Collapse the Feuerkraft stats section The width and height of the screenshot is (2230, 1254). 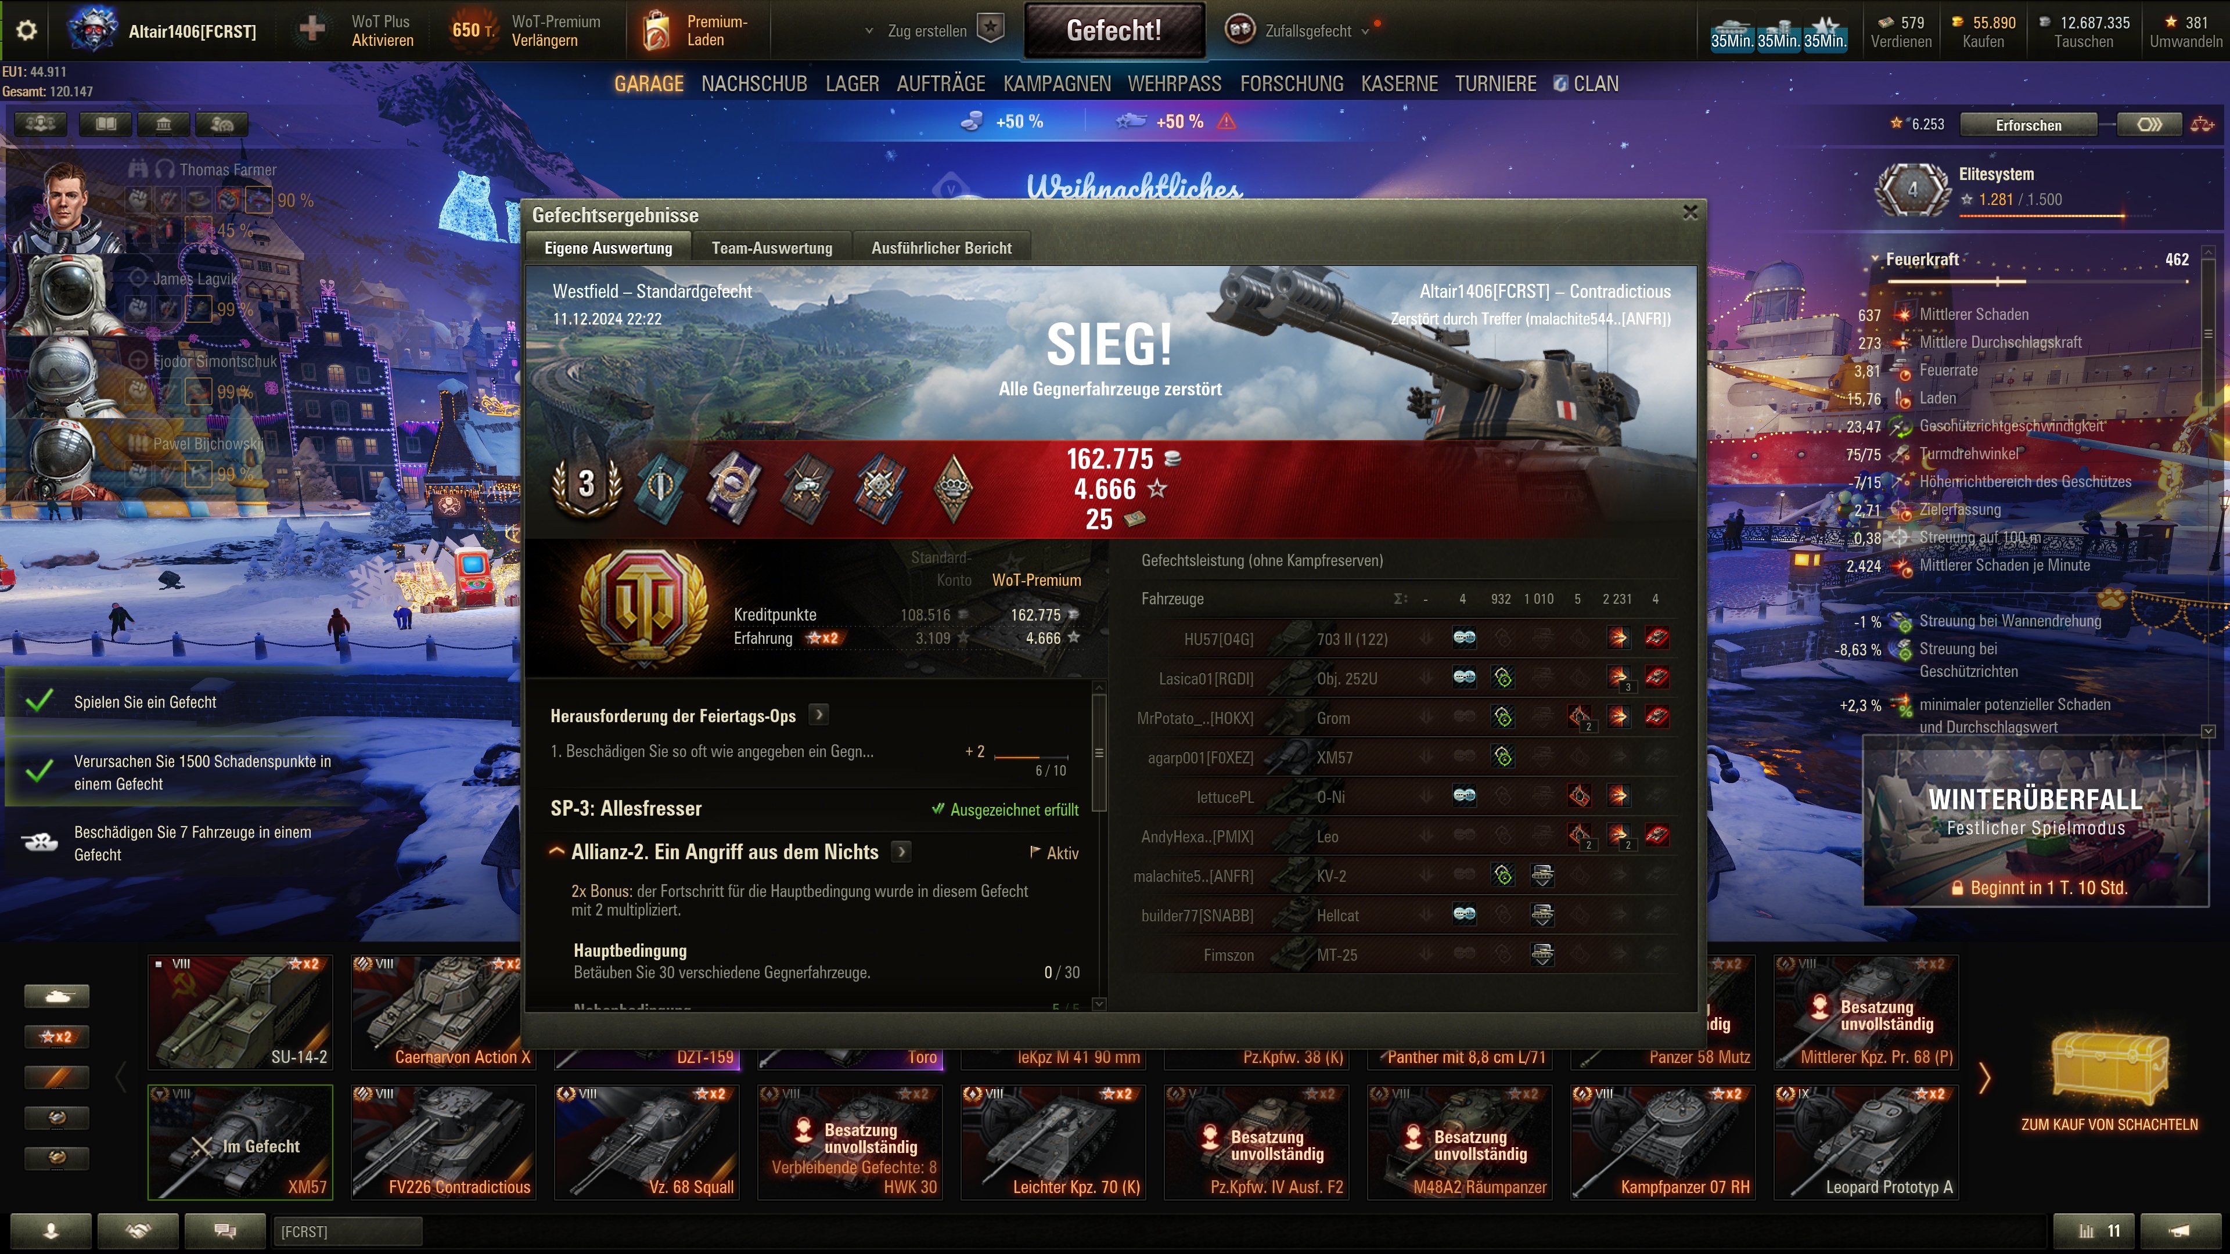[x=1875, y=259]
